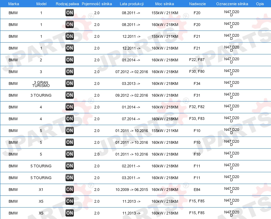Click BMW in the F22, F87 row
271x219 pixels.
(13, 60)
